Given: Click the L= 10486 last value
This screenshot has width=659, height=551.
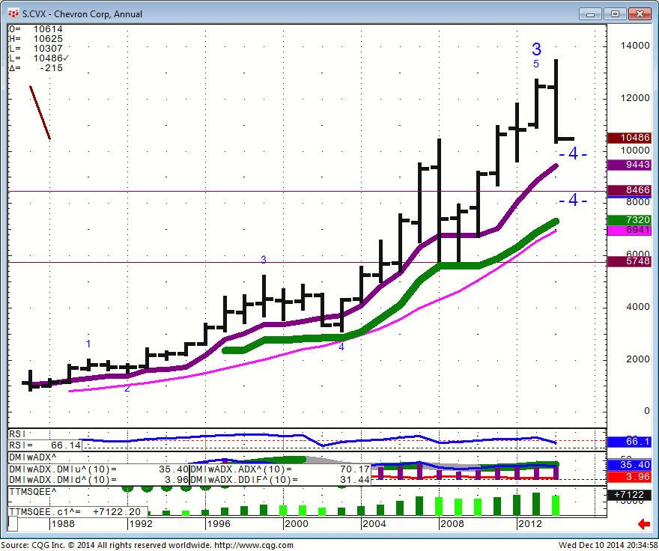Looking at the screenshot, I should tap(39, 58).
